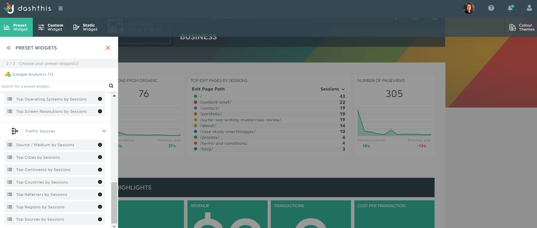Image resolution: width=537 pixels, height=228 pixels.
Task: Click the step text 'Choose your preset widget(s)'
Action: tap(49, 64)
